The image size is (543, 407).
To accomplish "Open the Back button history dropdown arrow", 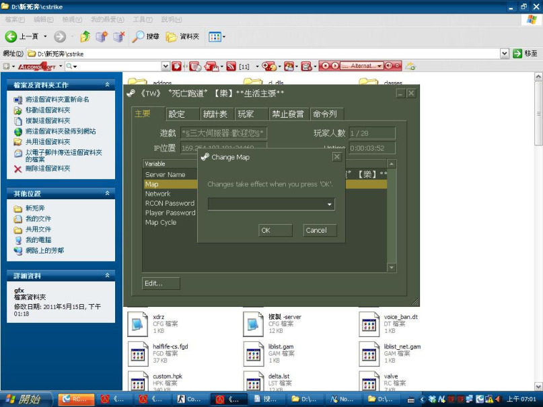I will click(45, 36).
